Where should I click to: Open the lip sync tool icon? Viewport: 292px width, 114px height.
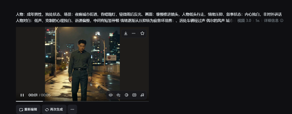(111, 95)
